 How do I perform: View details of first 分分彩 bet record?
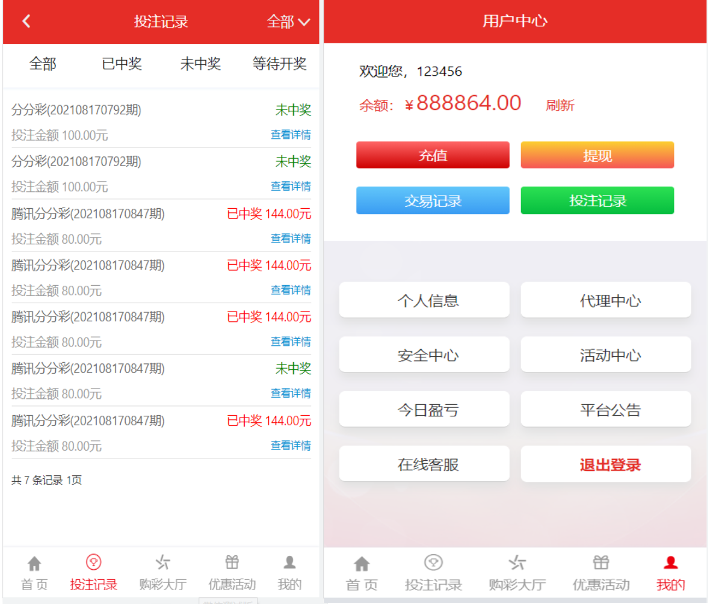[x=291, y=135]
